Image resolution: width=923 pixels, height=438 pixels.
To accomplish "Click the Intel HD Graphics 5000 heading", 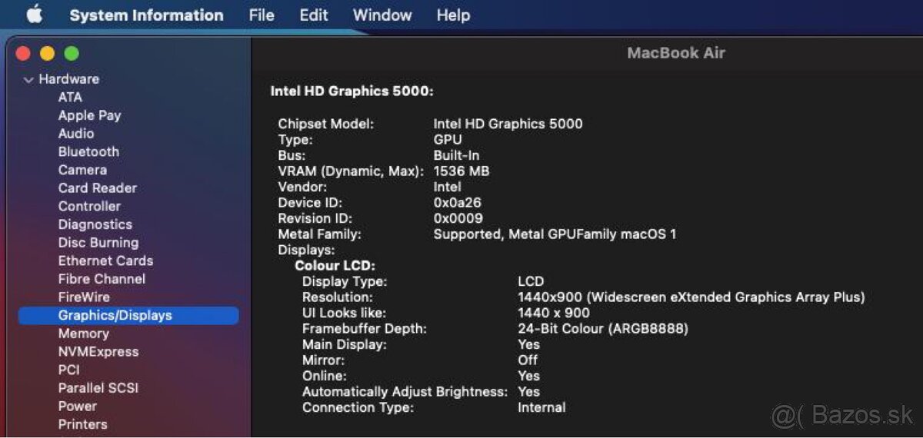I will pyautogui.click(x=352, y=91).
